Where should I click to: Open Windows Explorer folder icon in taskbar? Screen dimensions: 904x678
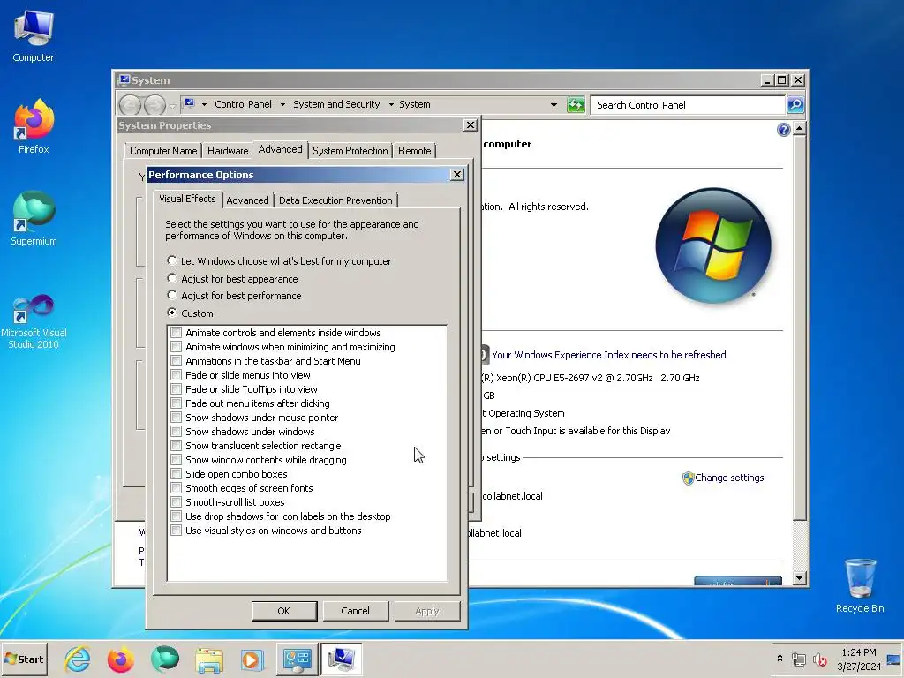point(208,659)
